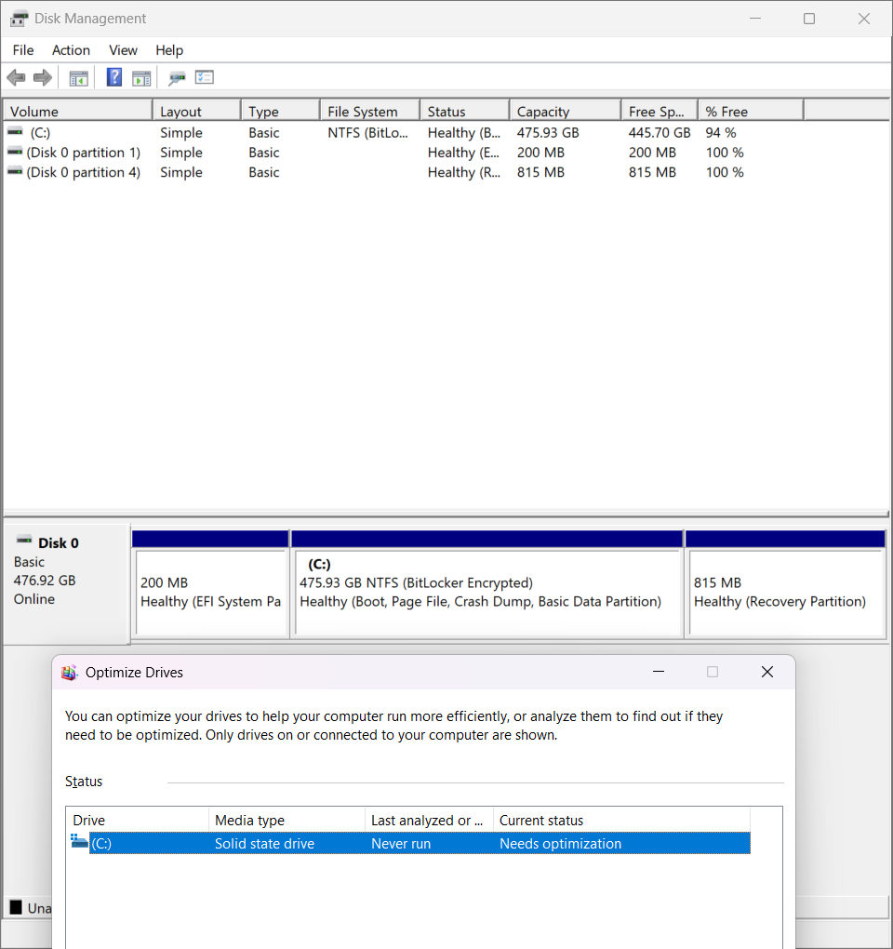Select the (Disk 0 partition 4) volume name
893x949 pixels.
84,172
